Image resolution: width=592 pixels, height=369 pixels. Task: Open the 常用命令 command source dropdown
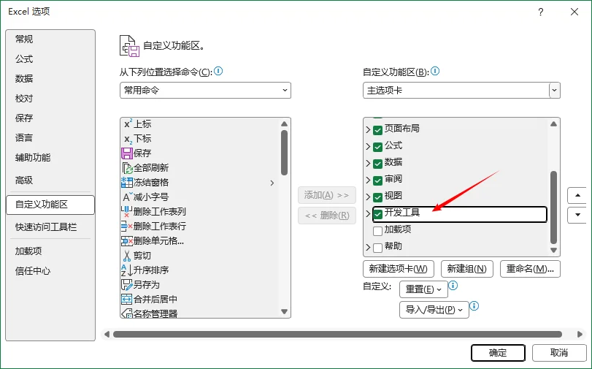205,91
